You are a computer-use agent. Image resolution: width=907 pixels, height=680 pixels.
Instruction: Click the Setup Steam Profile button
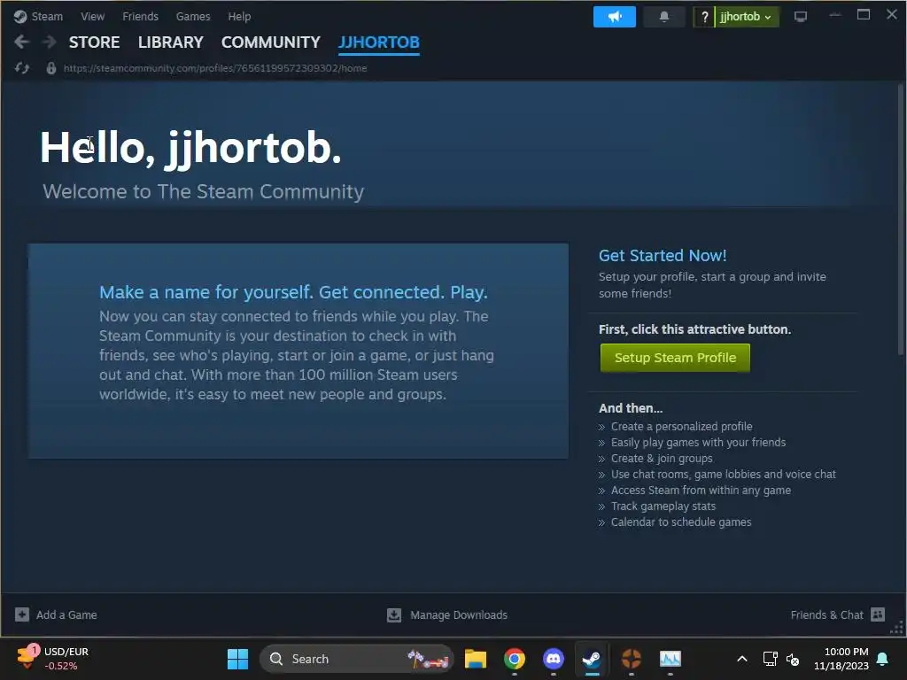(x=675, y=358)
